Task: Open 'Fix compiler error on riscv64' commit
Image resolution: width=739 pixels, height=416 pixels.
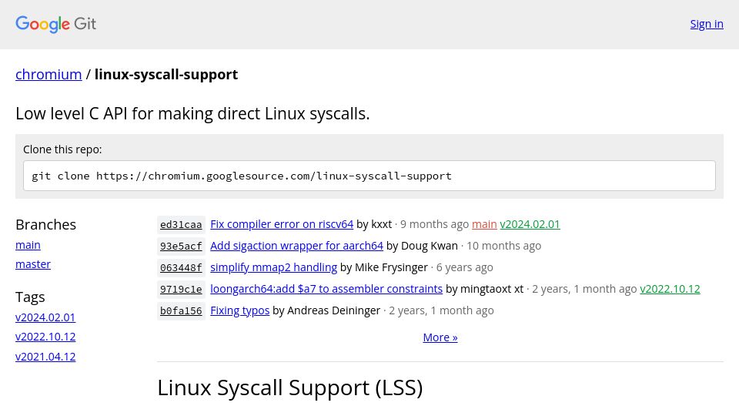Action: [x=282, y=224]
